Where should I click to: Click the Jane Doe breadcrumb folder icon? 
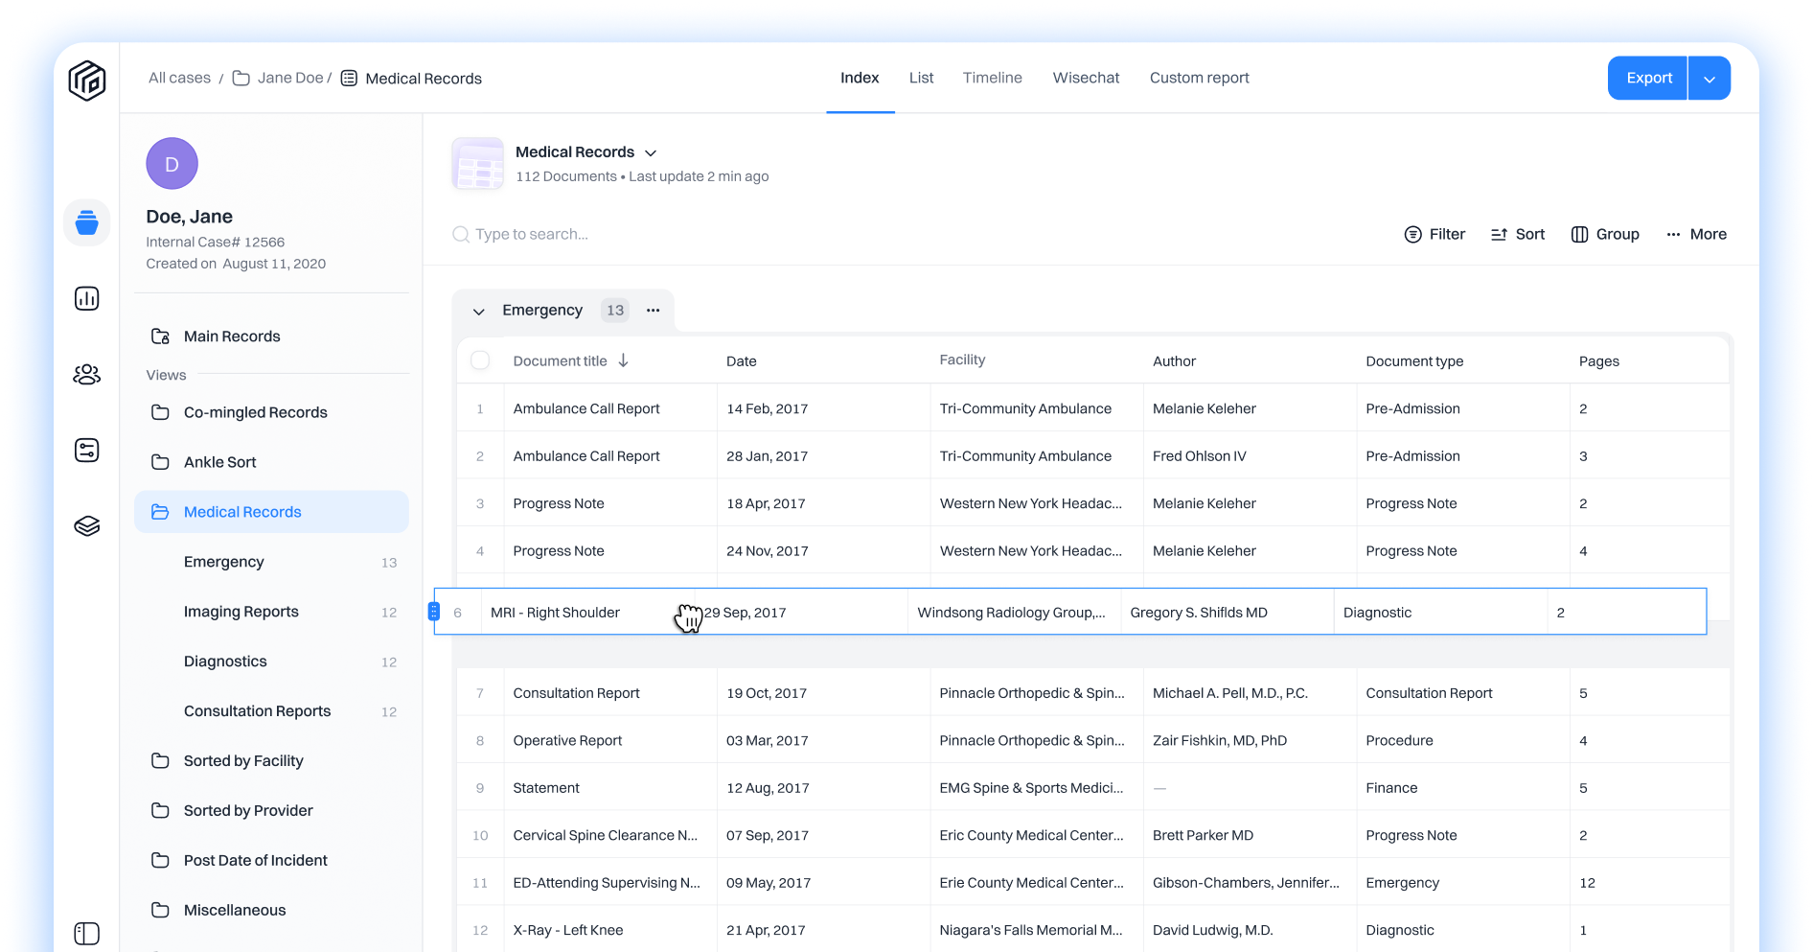click(x=241, y=79)
